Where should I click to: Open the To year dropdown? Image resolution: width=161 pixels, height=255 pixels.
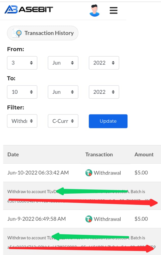104,92
